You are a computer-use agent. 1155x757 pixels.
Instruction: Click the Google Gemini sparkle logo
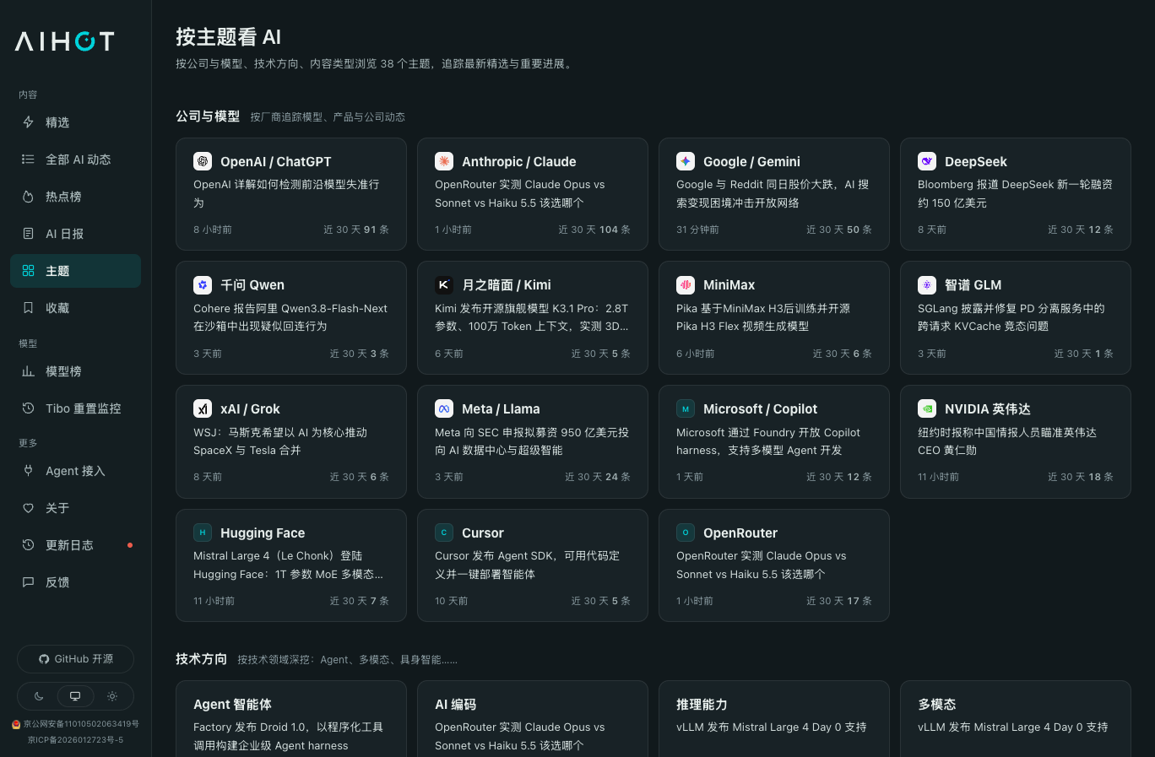pyautogui.click(x=686, y=161)
